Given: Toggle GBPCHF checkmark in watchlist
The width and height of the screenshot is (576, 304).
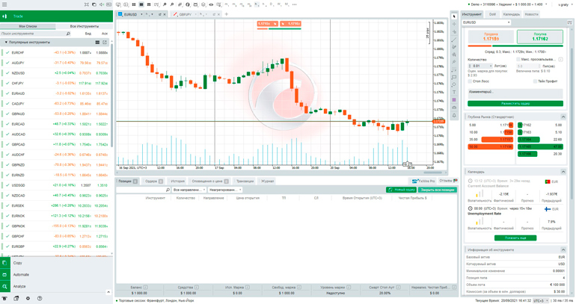Looking at the screenshot, I should pos(7,236).
